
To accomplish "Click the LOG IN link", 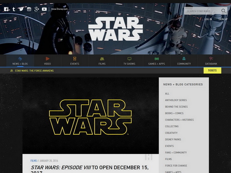I will (208, 19).
